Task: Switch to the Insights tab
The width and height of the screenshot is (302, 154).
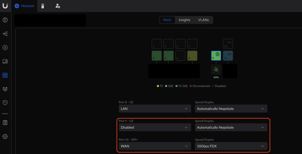Action: pos(185,20)
